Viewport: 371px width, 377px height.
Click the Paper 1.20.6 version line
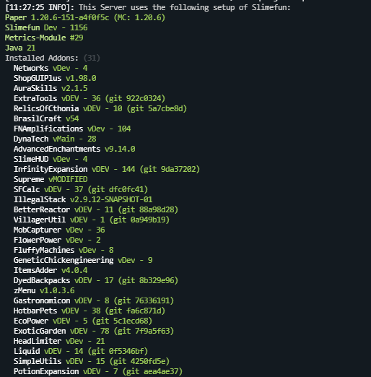[x=85, y=17]
